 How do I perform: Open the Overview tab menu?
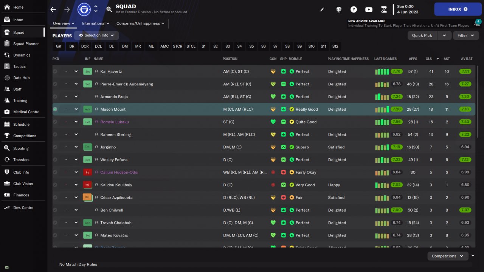[x=64, y=23]
